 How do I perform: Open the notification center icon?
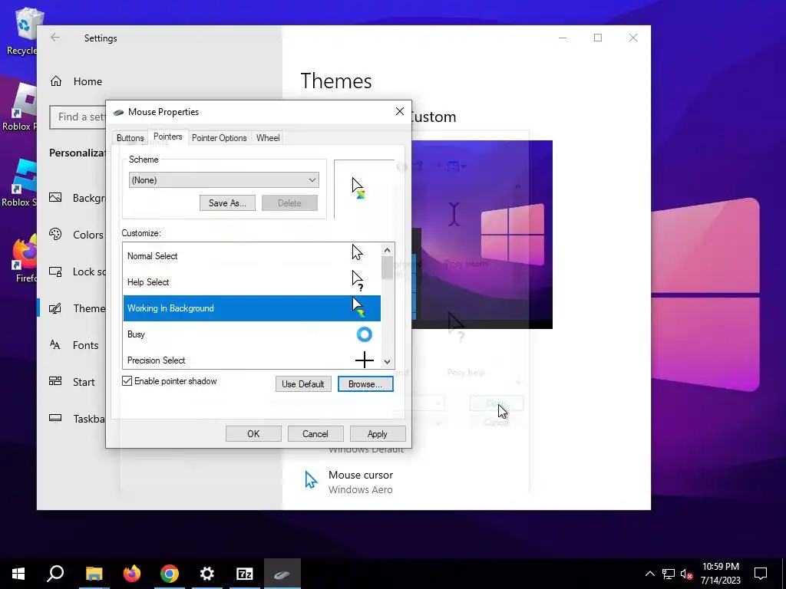[x=761, y=574]
